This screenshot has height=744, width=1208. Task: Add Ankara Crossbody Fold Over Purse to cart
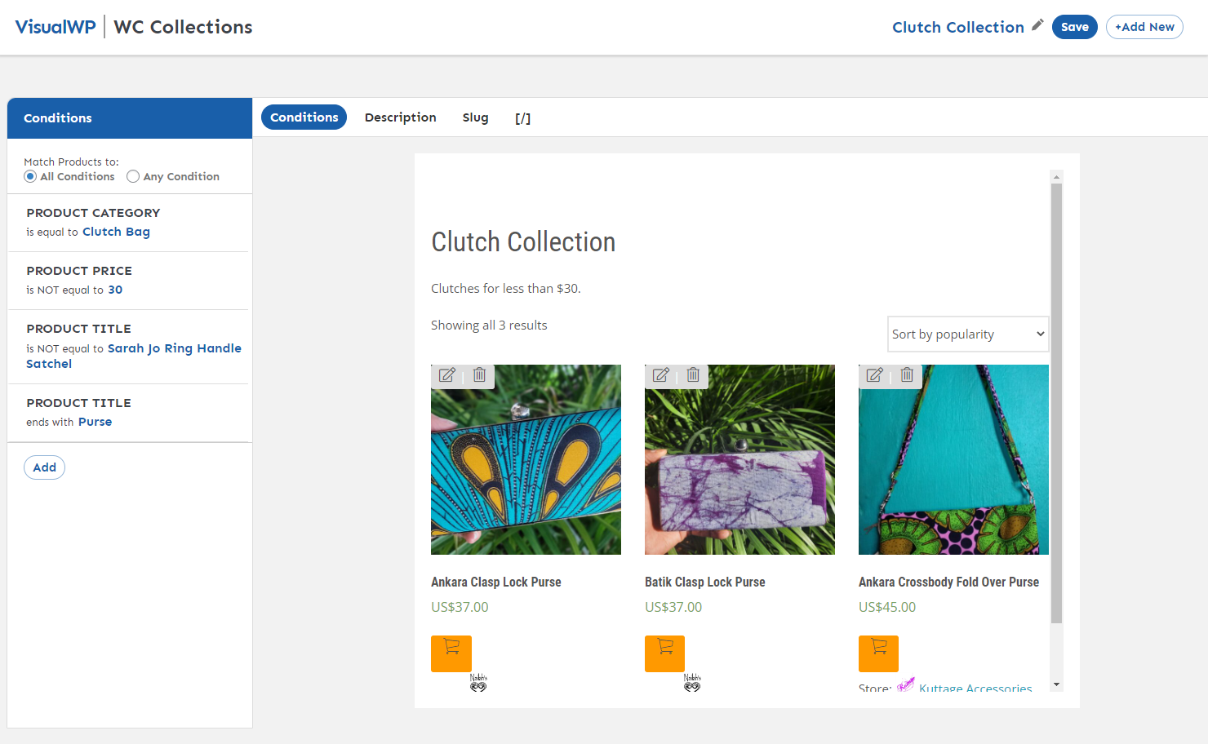[x=878, y=653]
